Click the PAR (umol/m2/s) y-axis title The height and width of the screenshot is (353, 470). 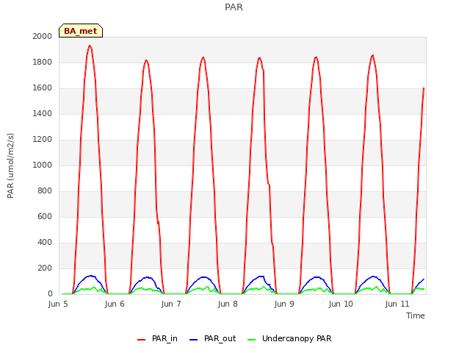10,165
